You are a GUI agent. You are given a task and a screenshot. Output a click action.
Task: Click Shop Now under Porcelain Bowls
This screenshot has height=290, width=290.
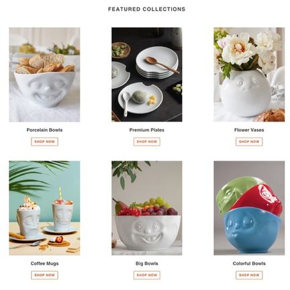pos(44,142)
